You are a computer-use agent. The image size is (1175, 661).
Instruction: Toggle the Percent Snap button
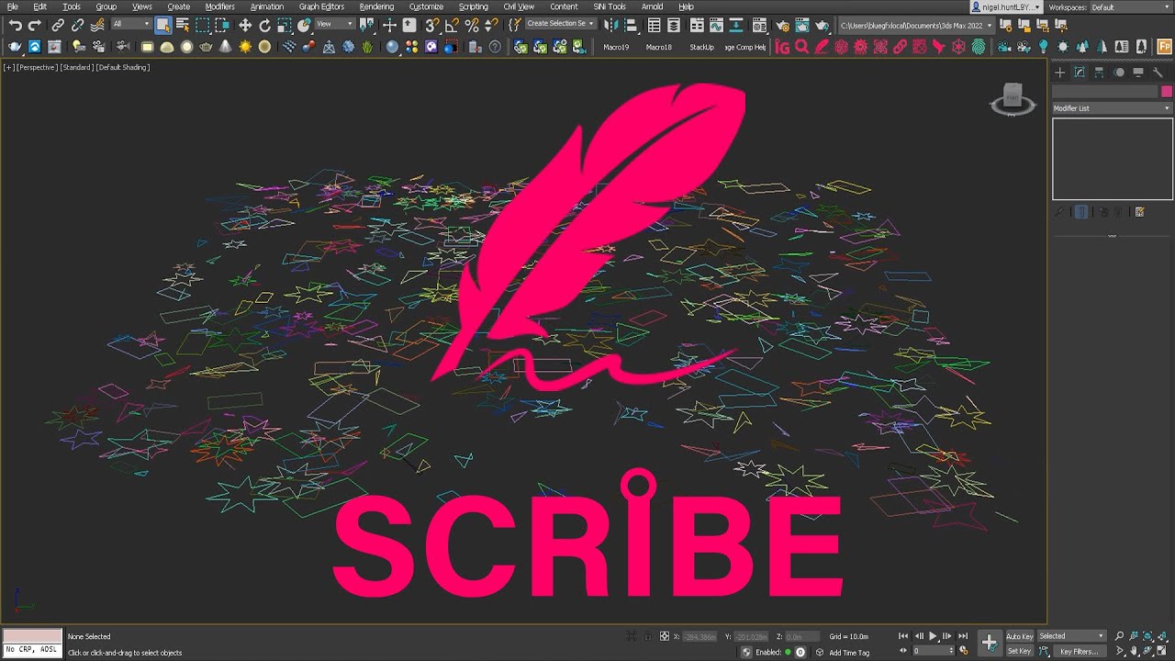tap(472, 26)
